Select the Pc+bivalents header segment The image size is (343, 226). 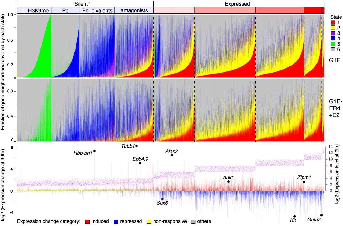97,10
